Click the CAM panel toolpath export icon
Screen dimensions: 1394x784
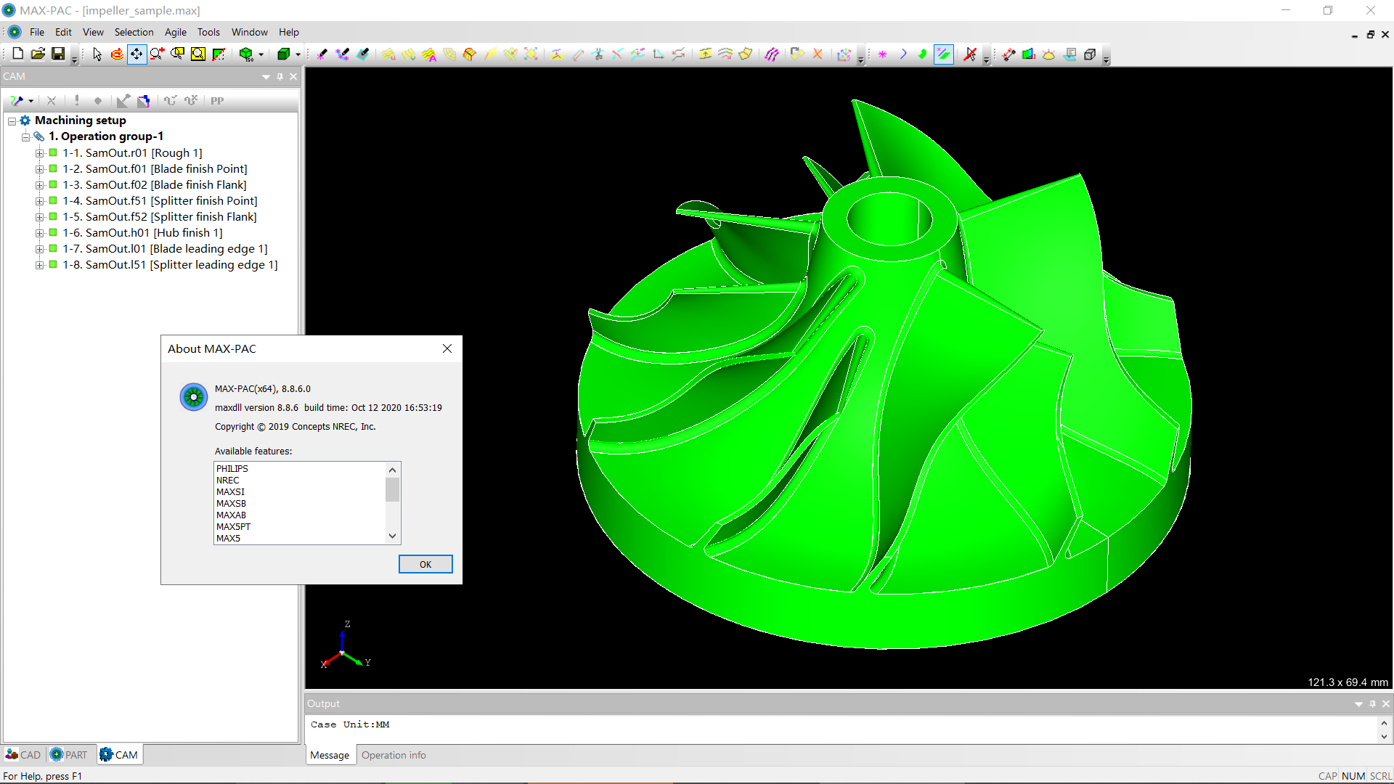point(144,101)
